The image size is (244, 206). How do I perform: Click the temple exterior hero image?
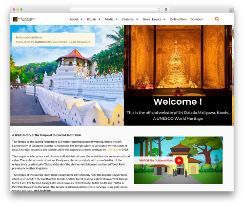coord(67,75)
